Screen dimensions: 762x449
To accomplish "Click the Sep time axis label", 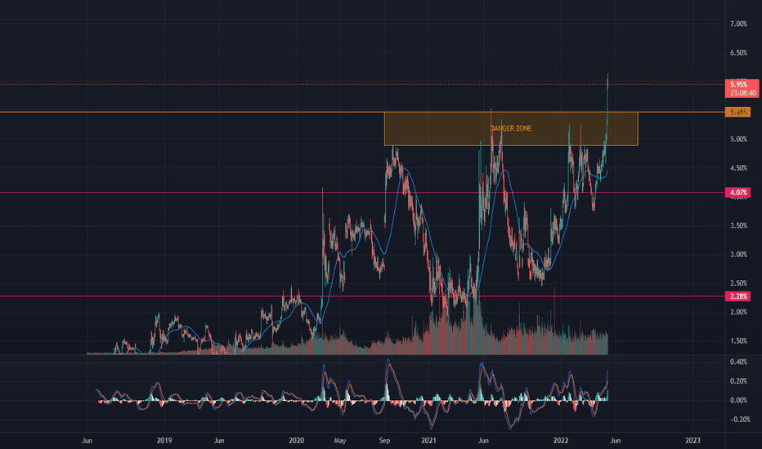I will 384,440.
